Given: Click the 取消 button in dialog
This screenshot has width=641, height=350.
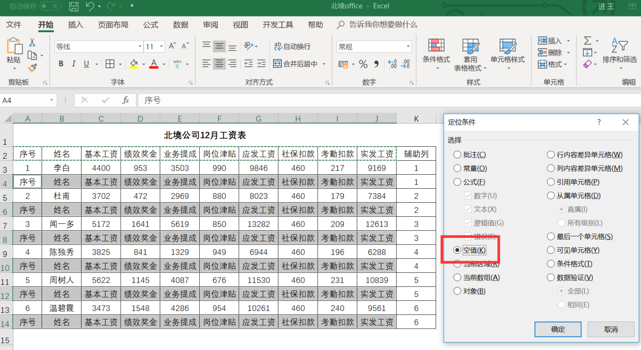Looking at the screenshot, I should [611, 329].
